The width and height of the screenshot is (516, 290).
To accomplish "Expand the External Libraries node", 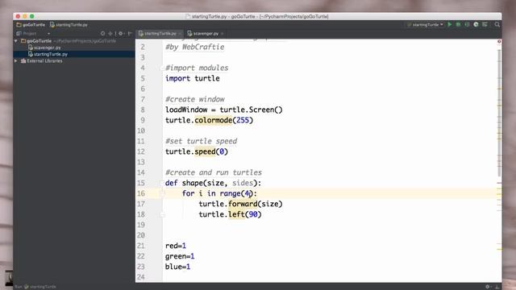I will 16,61.
